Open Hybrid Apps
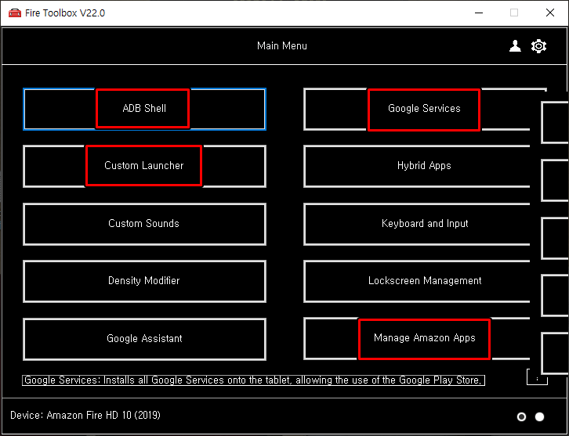Screen dimensions: 569x436 pos(417,166)
